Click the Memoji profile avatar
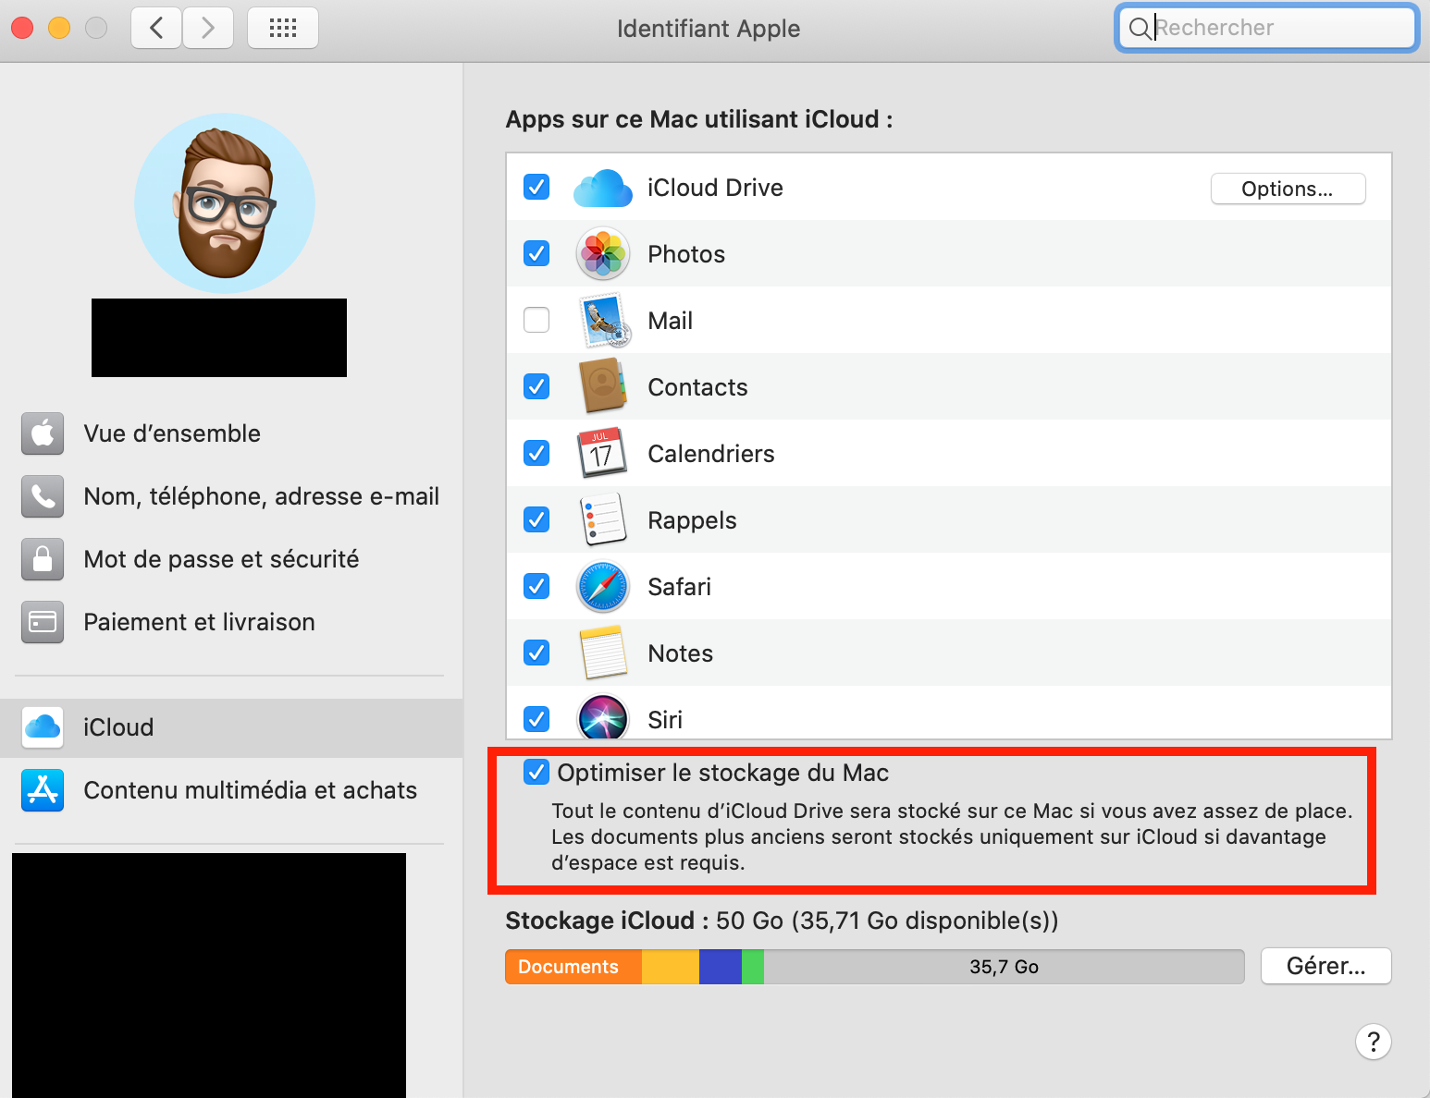The width and height of the screenshot is (1430, 1098). 225,203
